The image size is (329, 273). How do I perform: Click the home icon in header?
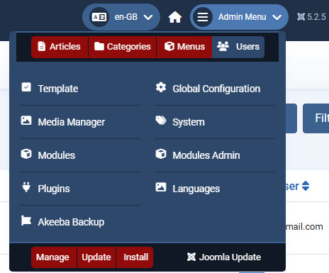[x=175, y=17]
